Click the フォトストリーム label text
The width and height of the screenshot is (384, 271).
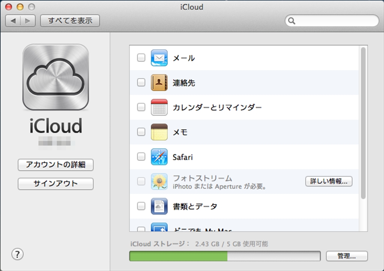pos(202,178)
